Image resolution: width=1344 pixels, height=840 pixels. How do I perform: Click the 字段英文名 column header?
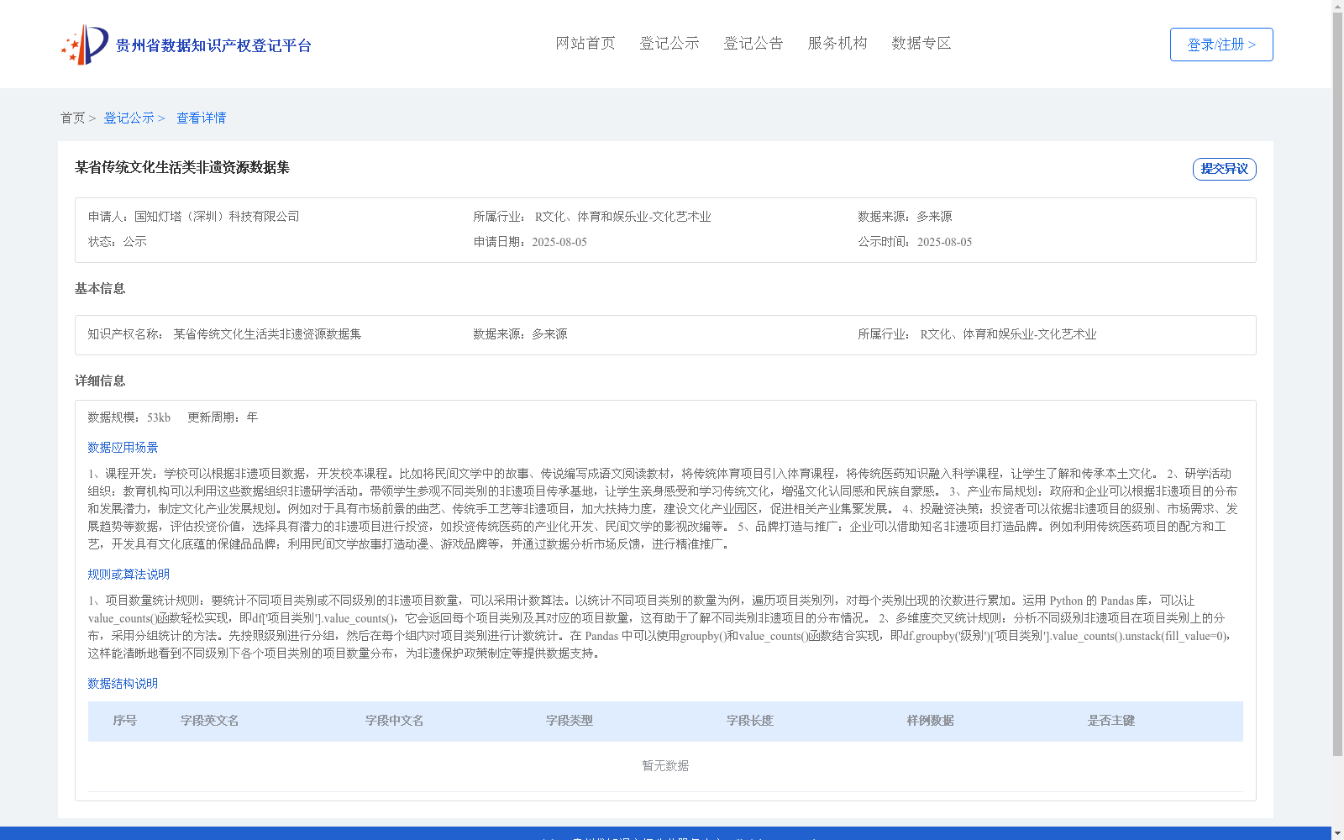210,721
